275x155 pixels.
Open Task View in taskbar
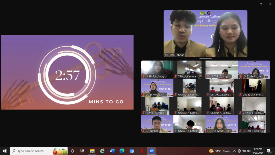(x=82, y=151)
